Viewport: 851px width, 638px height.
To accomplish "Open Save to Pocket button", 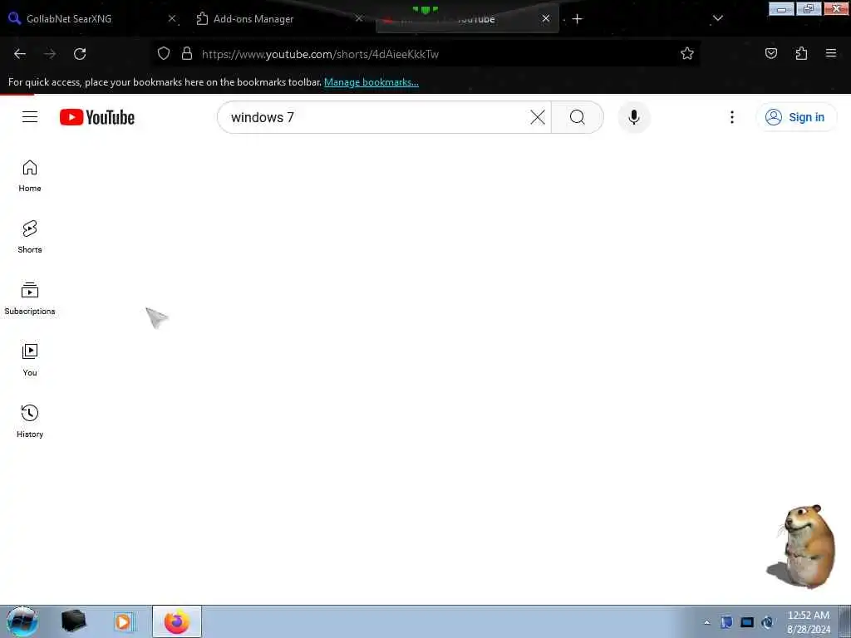I will (x=770, y=53).
